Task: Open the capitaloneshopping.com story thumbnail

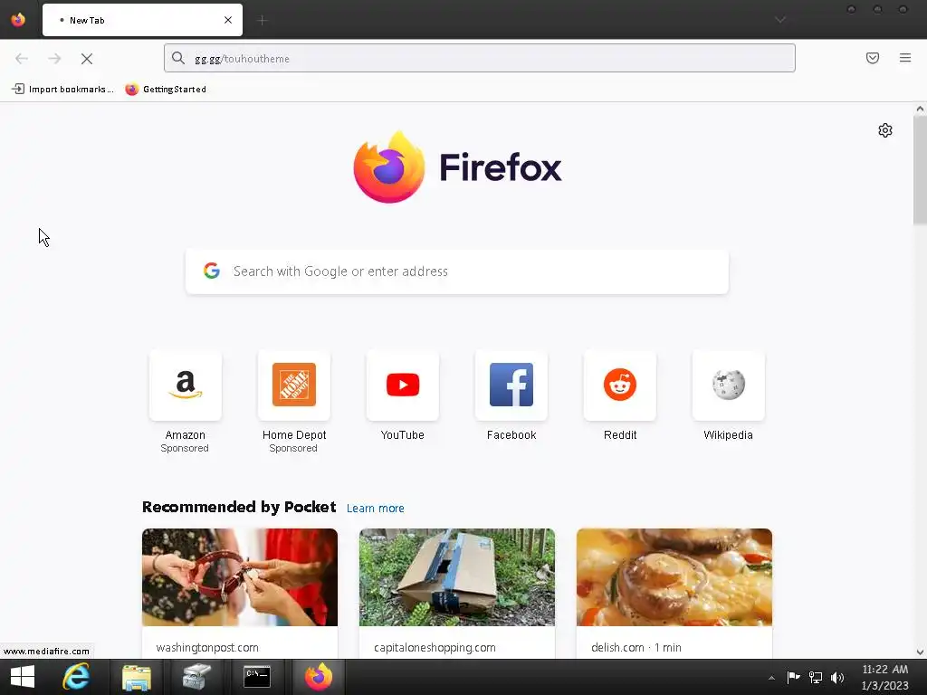Action: (x=457, y=577)
